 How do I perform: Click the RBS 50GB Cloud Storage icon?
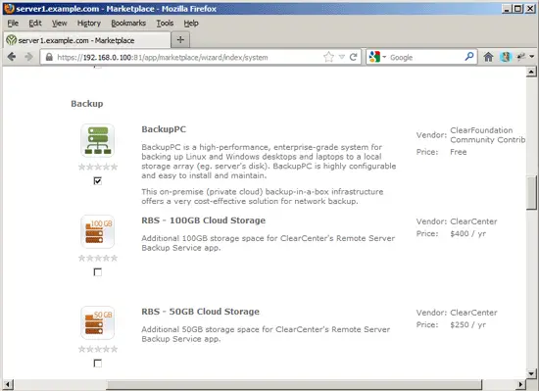(x=98, y=322)
